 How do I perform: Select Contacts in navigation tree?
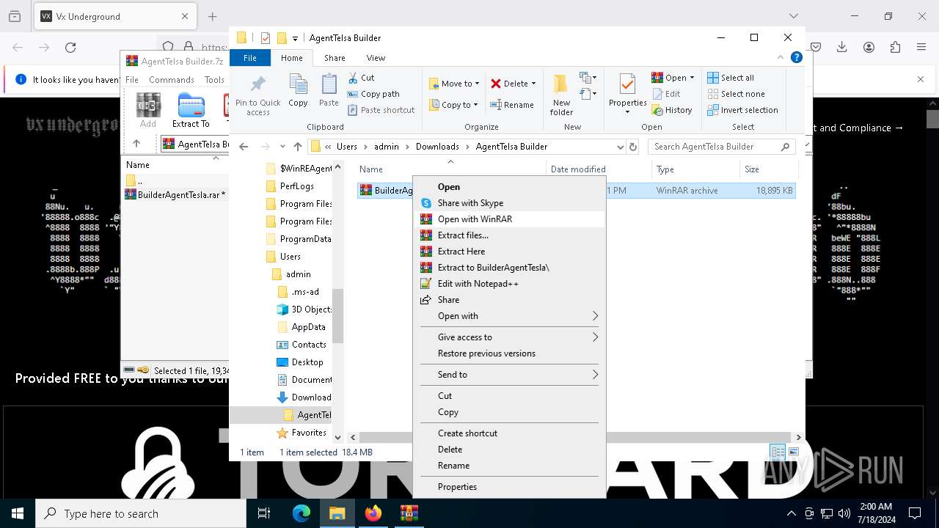tap(309, 345)
